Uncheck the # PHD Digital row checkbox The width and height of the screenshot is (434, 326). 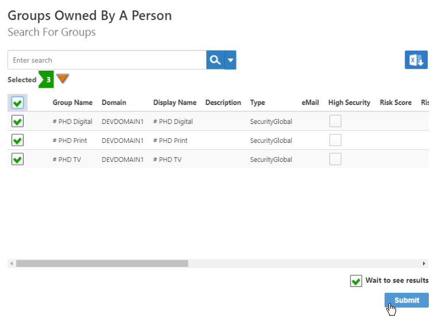click(x=17, y=122)
